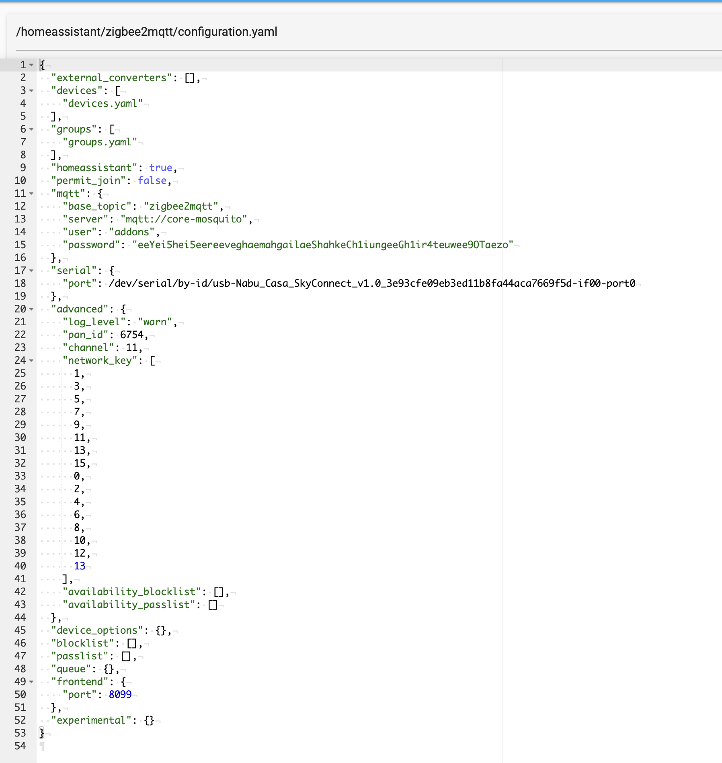
Task: Click line number 54 in the gutter
Action: coord(20,746)
